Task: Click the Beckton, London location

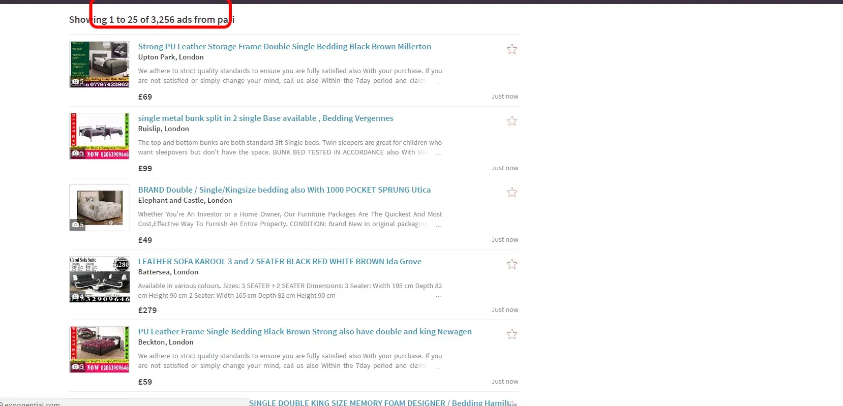Action: pyautogui.click(x=166, y=342)
